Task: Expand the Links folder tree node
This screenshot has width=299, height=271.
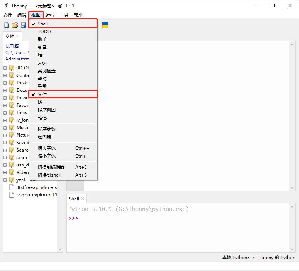Action: pyautogui.click(x=5, y=113)
